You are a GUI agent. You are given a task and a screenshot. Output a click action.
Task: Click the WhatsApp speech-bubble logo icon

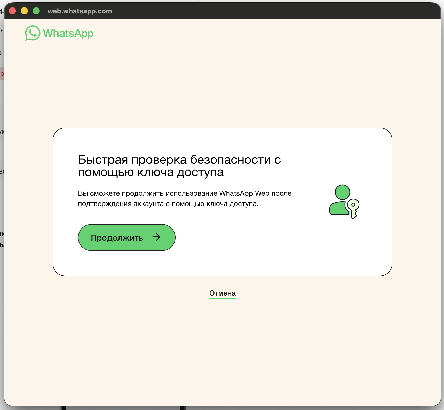click(33, 33)
